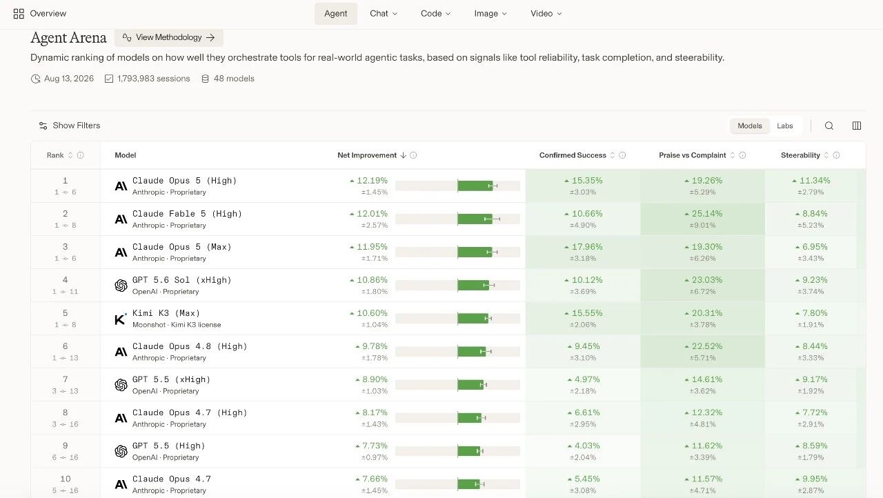
Task: Click the Model column header
Action: coord(126,156)
